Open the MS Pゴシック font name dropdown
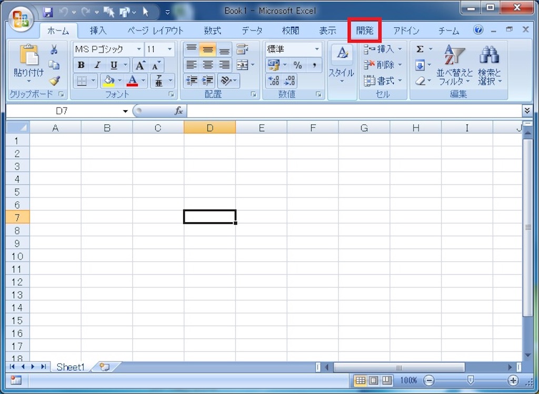The width and height of the screenshot is (539, 394). (139, 49)
